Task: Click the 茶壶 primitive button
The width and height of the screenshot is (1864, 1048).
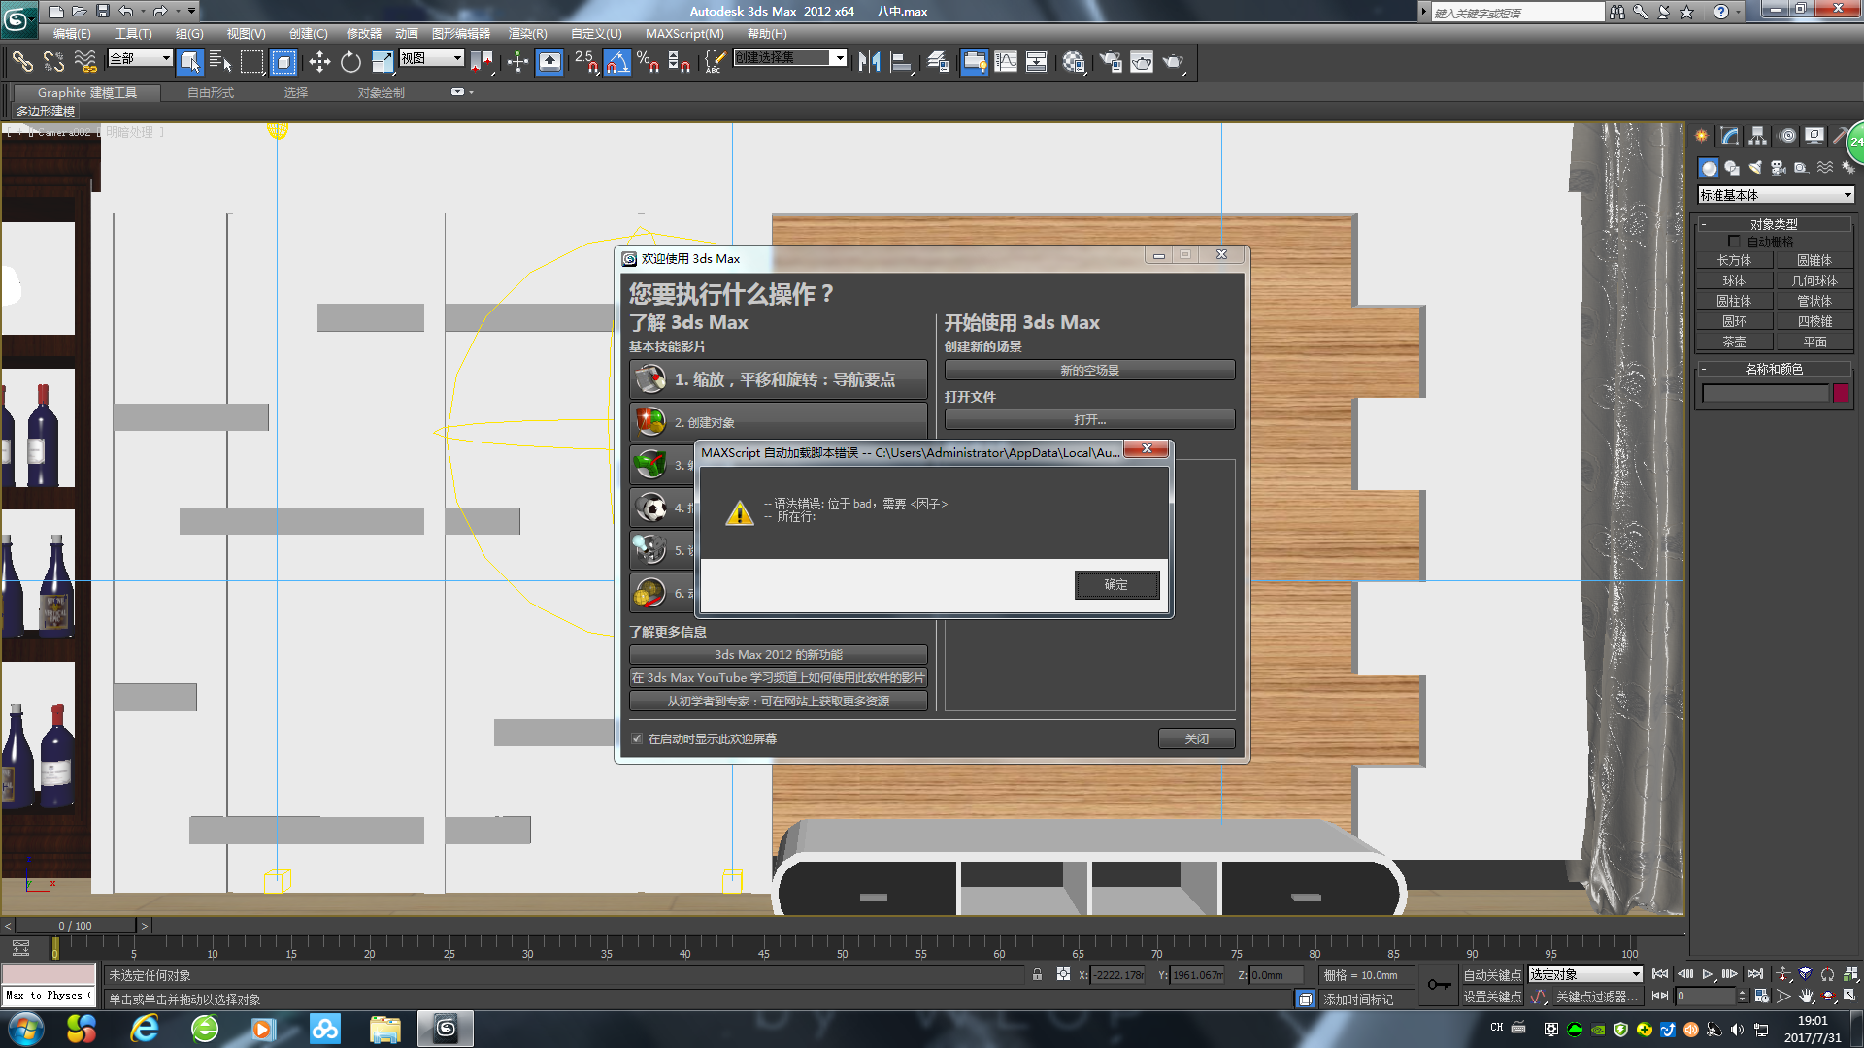Action: (x=1734, y=342)
